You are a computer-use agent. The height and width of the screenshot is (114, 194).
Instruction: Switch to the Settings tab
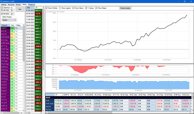click(x=4, y=5)
